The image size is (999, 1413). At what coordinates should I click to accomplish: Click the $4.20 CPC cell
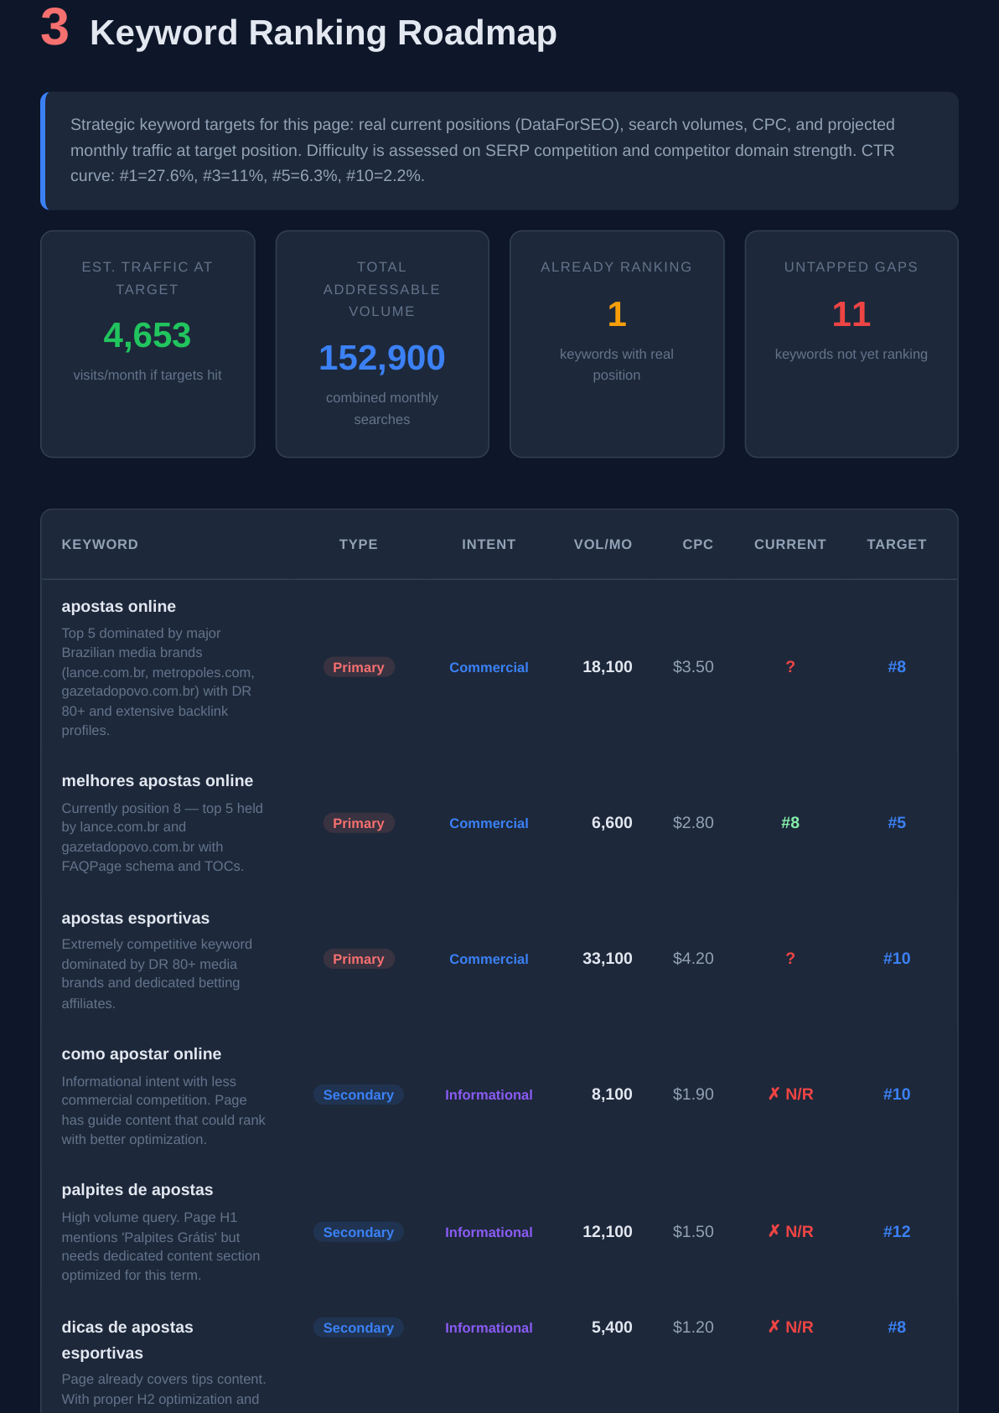[693, 959]
